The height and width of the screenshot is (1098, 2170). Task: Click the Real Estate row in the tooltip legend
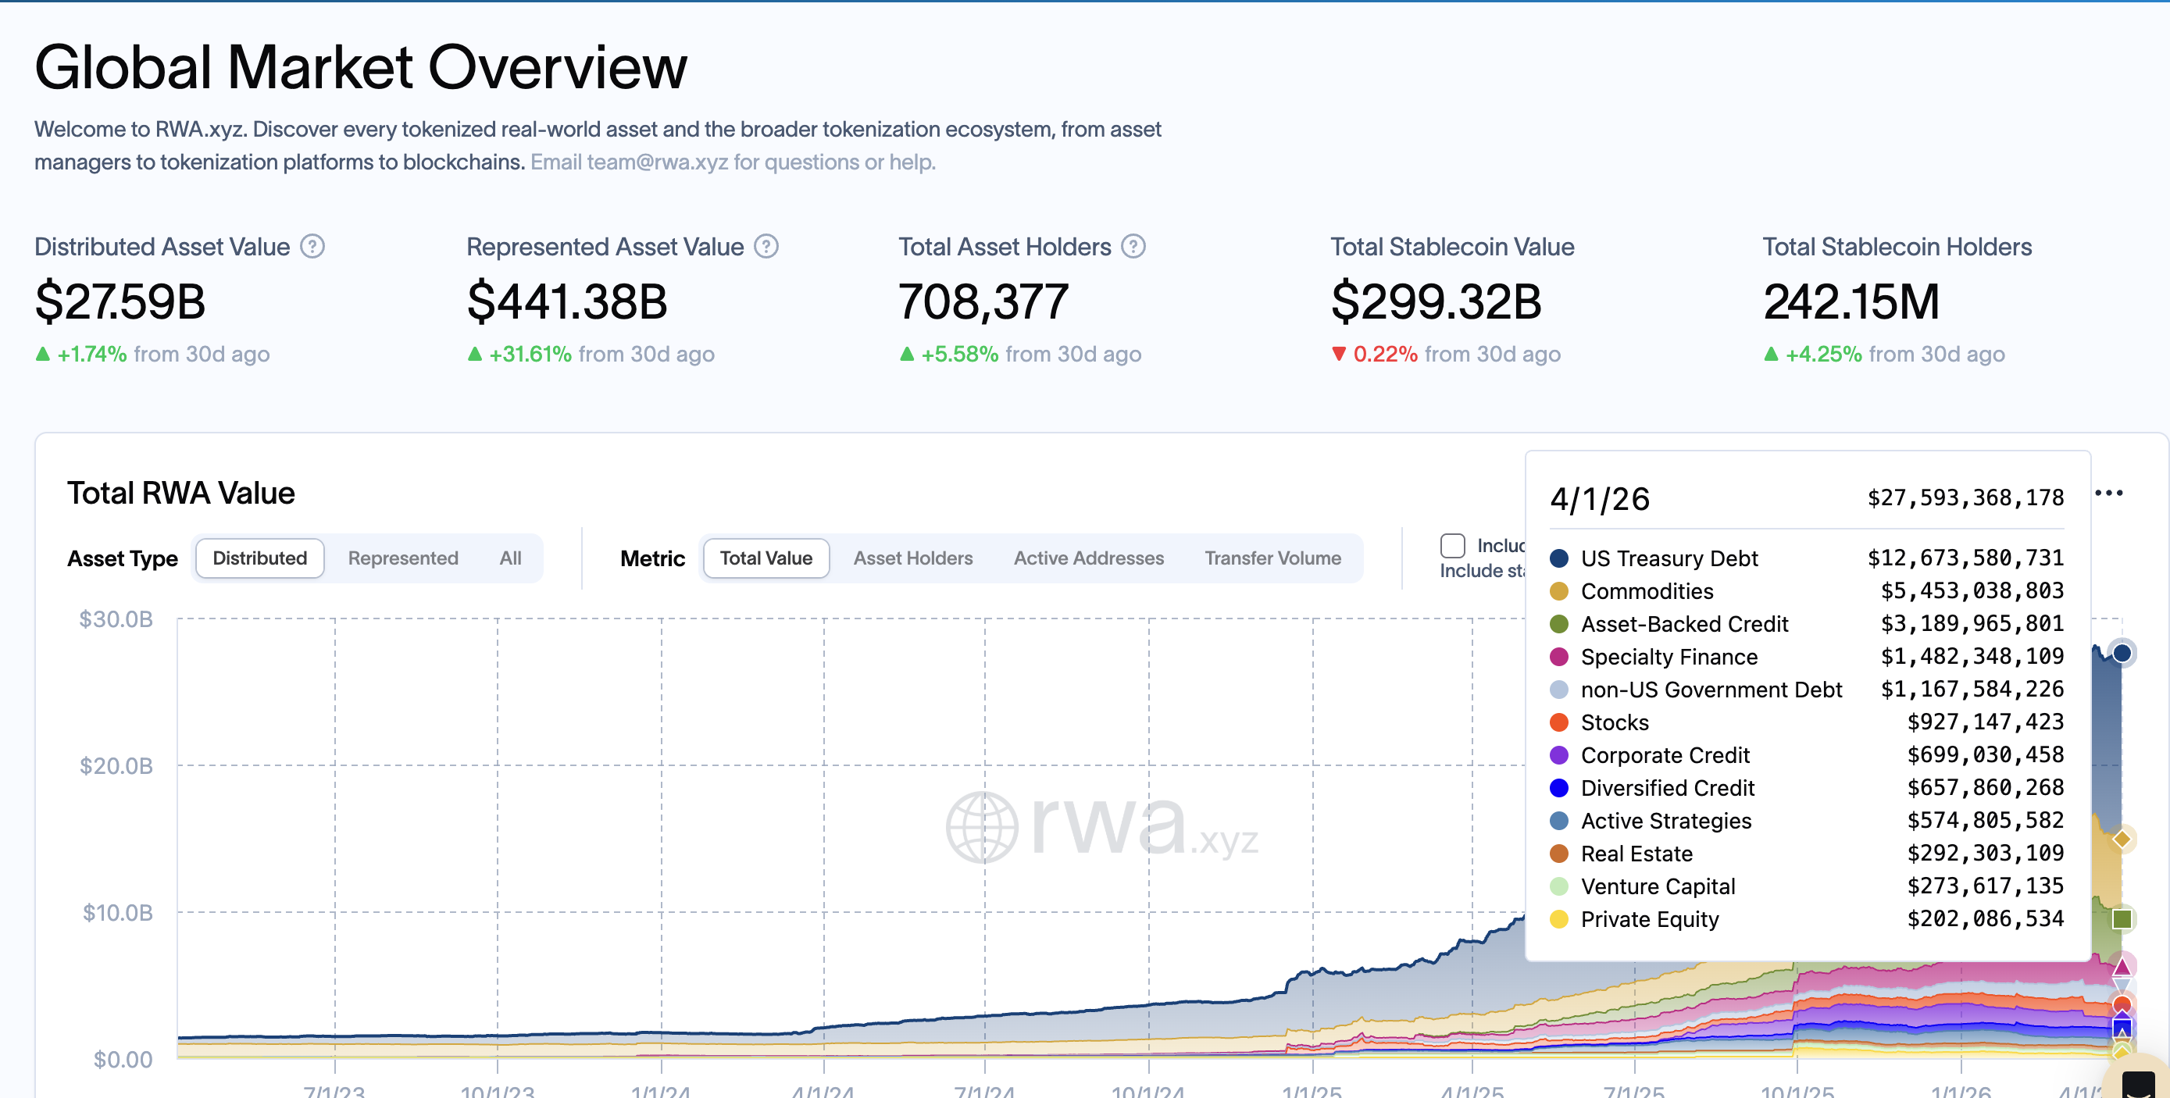(x=1636, y=853)
